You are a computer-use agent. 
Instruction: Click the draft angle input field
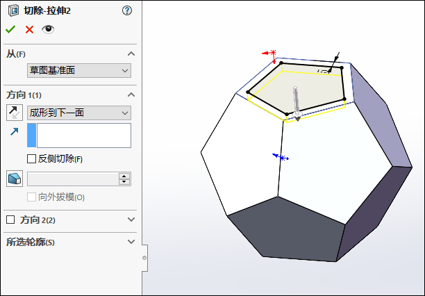[73, 179]
